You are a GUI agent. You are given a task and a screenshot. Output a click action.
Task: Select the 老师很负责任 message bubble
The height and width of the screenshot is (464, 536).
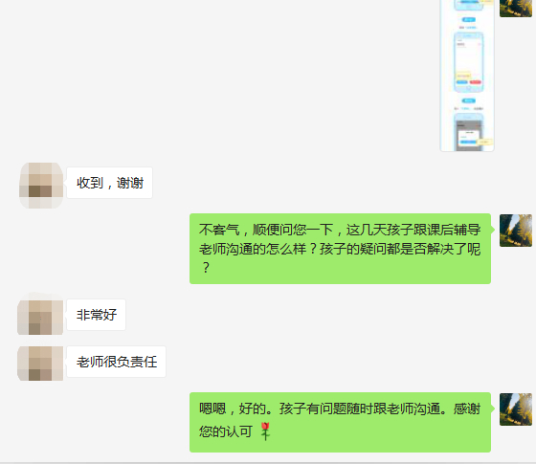coord(116,362)
